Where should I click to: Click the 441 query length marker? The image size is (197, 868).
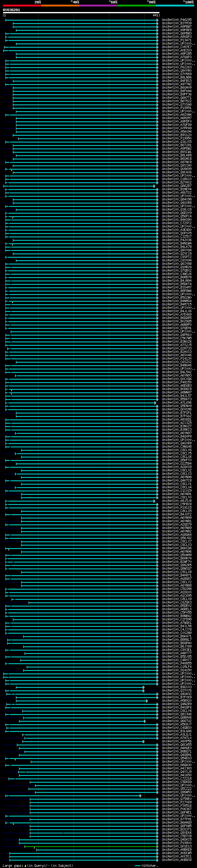click(x=155, y=15)
